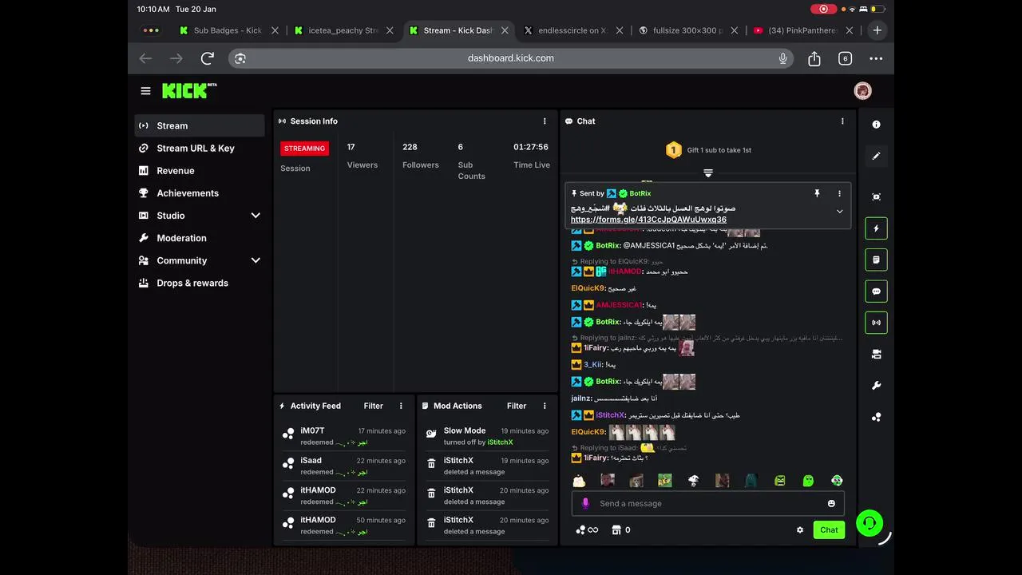The height and width of the screenshot is (575, 1022).
Task: Click the address bar microphone icon
Action: pos(783,58)
